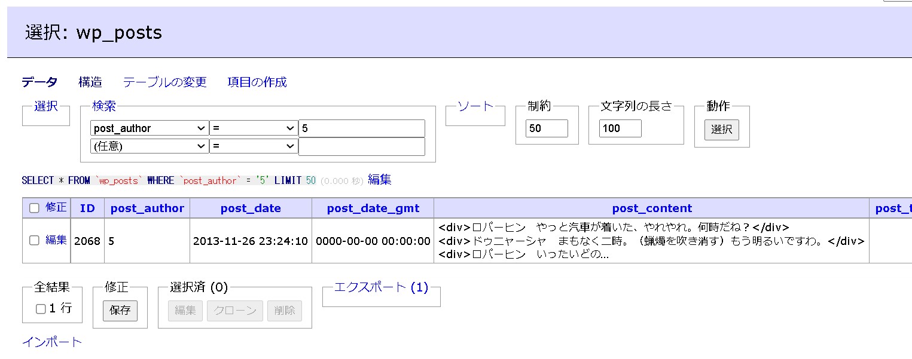
Task: Open the second row operator dropdown
Action: (x=253, y=146)
